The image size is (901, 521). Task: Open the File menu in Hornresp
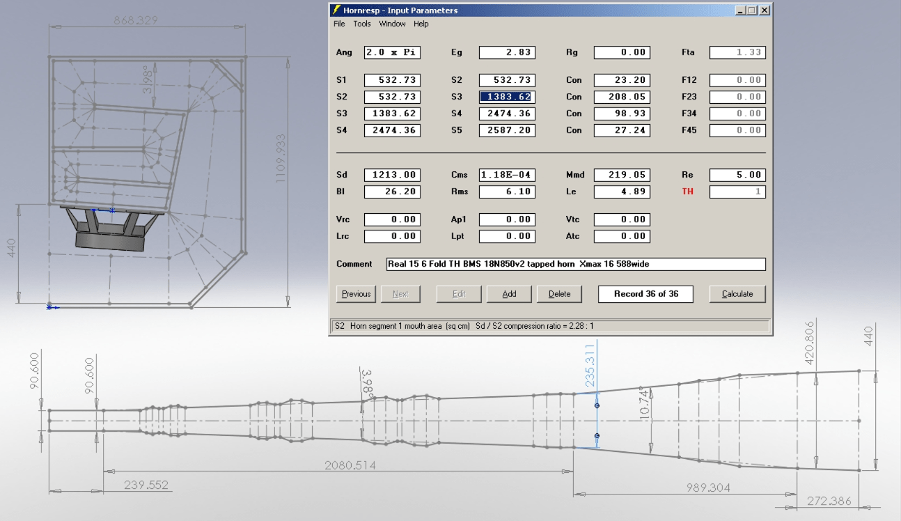[339, 24]
